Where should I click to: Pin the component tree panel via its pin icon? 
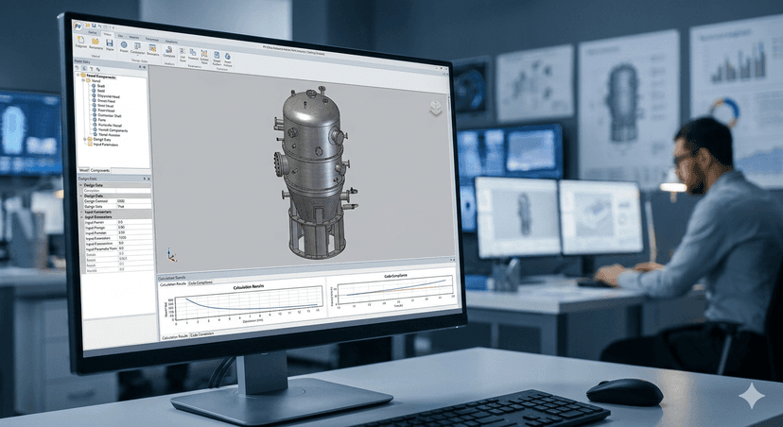140,67
